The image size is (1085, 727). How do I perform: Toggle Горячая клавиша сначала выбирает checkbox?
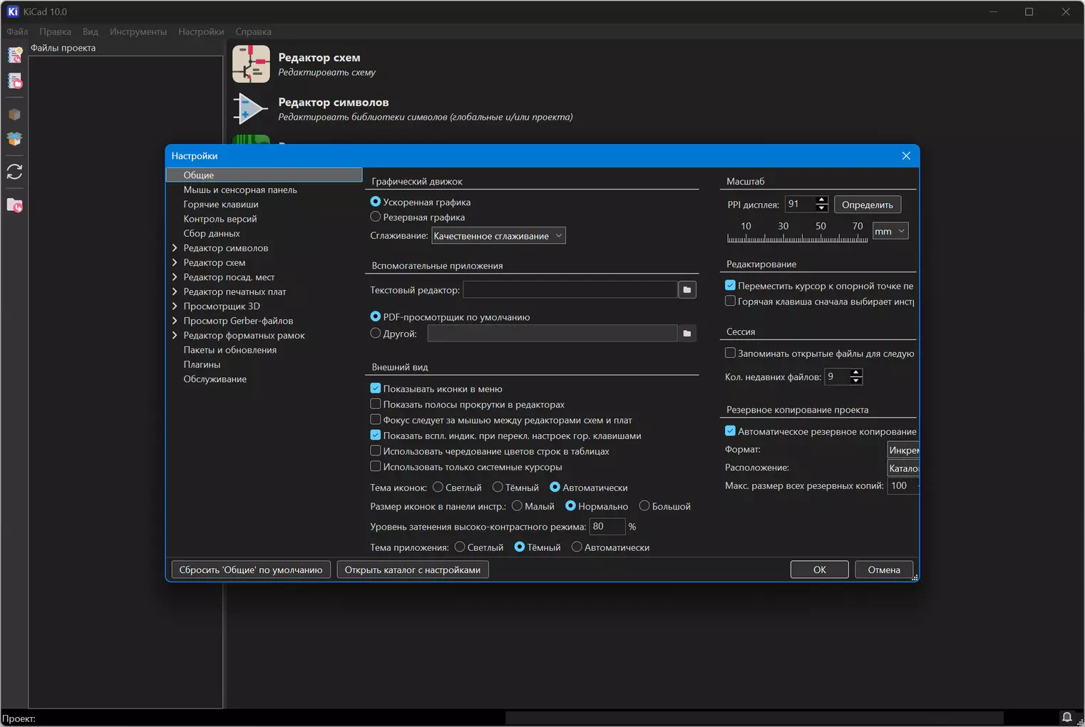pyautogui.click(x=731, y=301)
